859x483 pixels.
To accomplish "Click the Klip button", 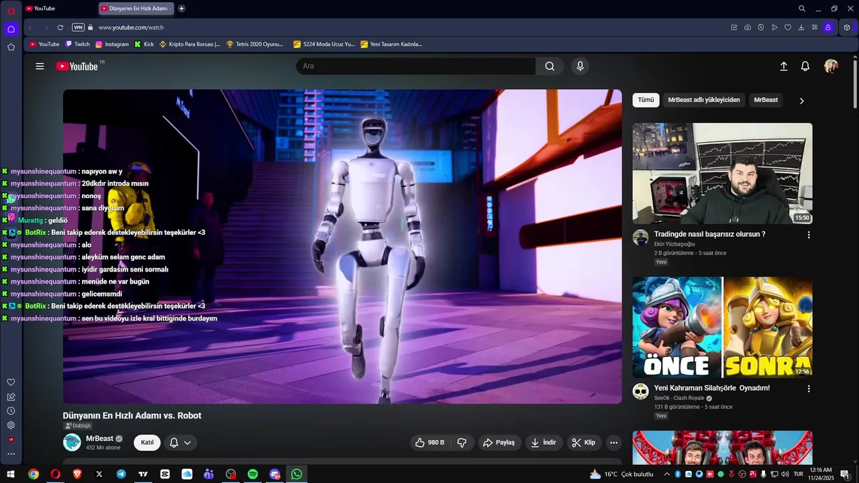I will [x=584, y=443].
